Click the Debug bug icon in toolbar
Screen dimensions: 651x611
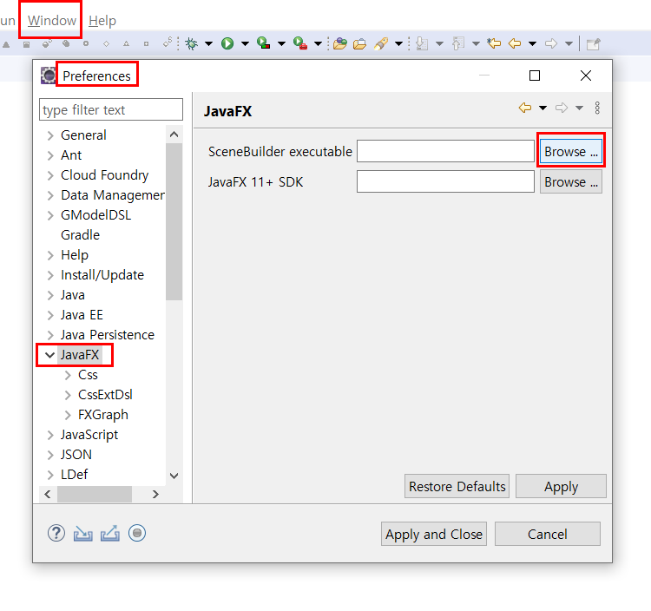pos(192,43)
